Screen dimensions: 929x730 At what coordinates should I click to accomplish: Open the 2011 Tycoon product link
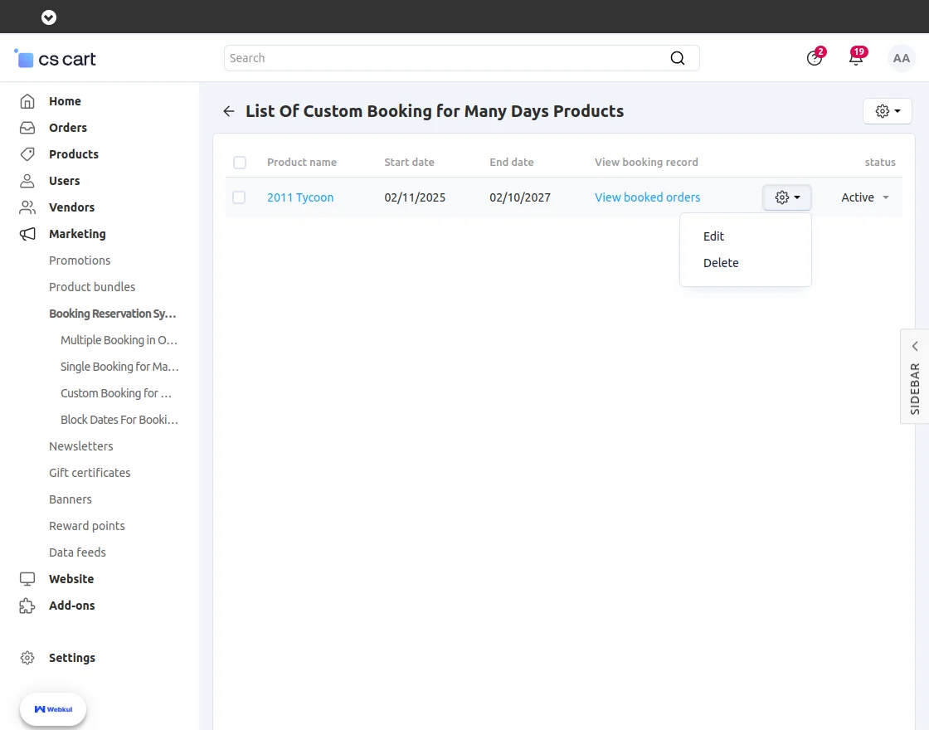tap(300, 197)
